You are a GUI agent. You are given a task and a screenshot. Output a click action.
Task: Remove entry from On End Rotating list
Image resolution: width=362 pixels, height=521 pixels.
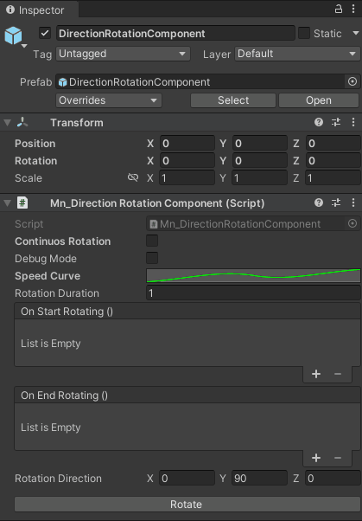click(x=338, y=458)
